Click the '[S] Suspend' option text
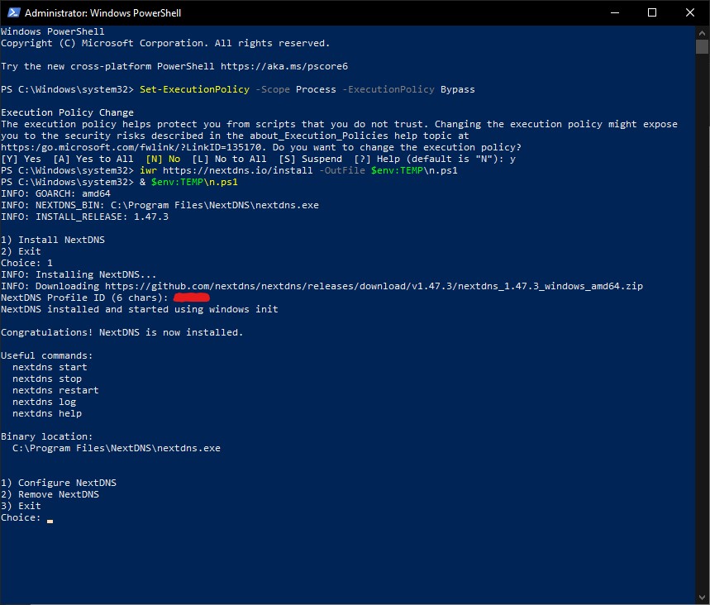The image size is (710, 605). click(311, 159)
